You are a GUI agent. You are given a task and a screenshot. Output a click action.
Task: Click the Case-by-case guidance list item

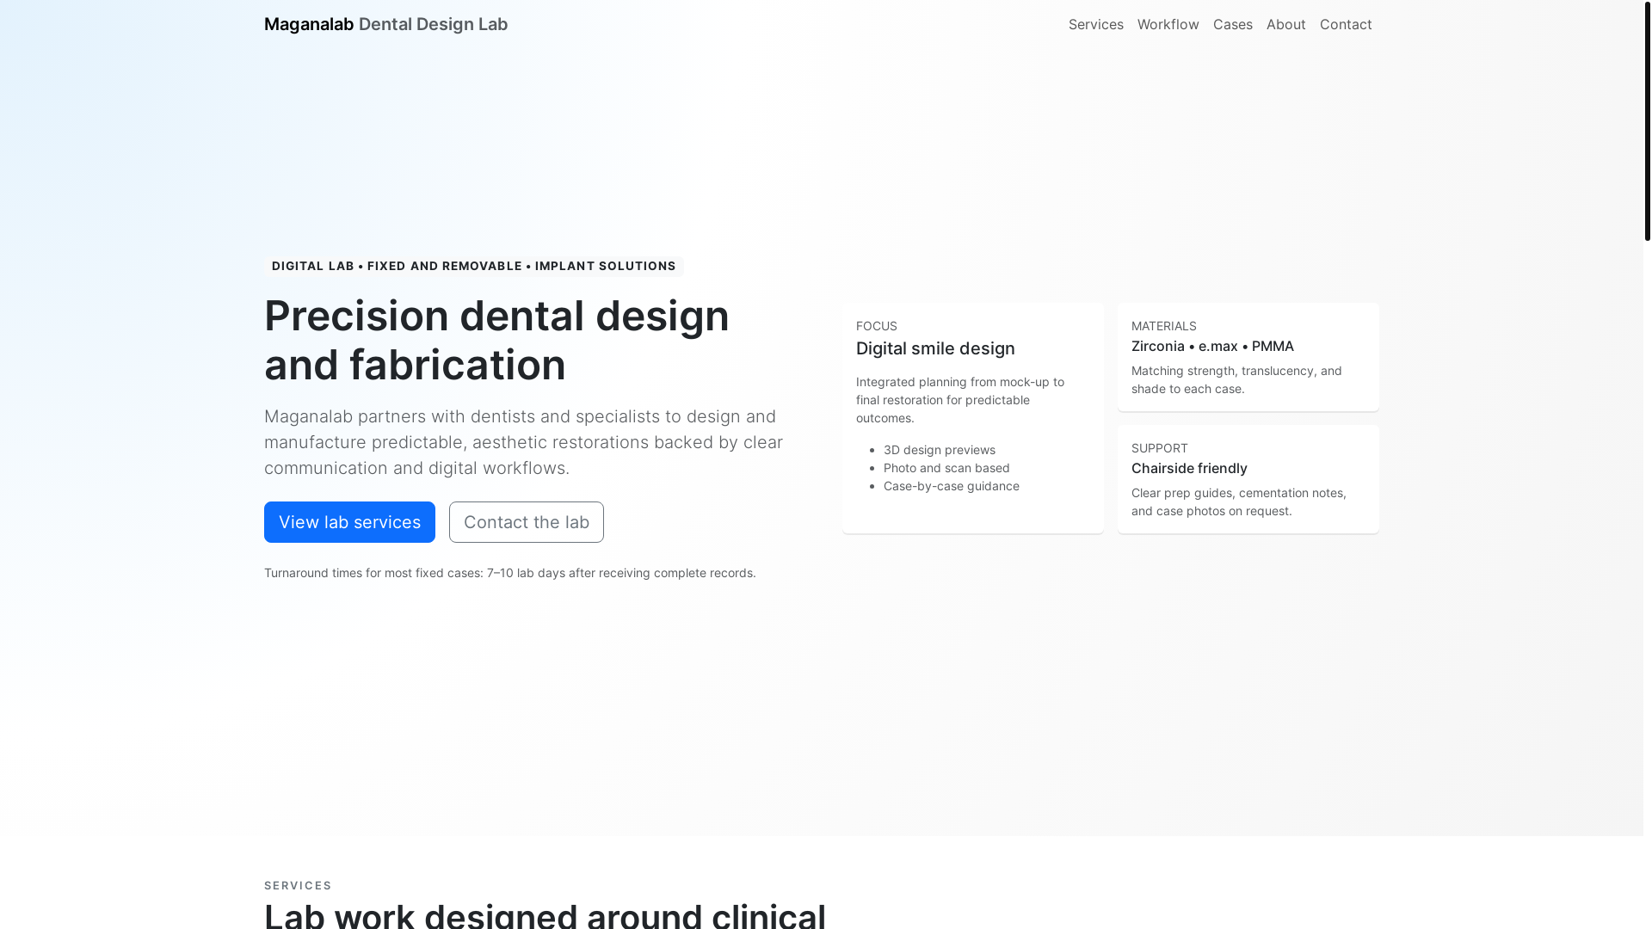pyautogui.click(x=952, y=486)
